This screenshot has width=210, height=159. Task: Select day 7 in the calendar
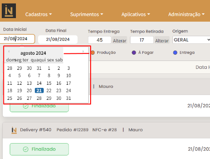[x=39, y=76]
